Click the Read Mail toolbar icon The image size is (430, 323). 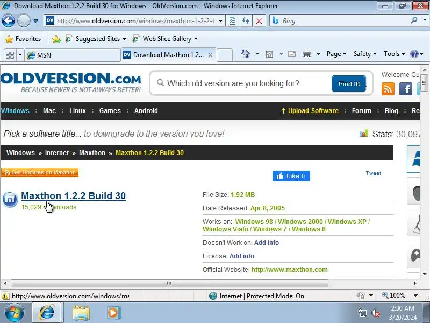click(x=292, y=54)
